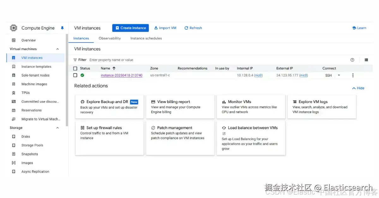Click the green running status icon

82,75
